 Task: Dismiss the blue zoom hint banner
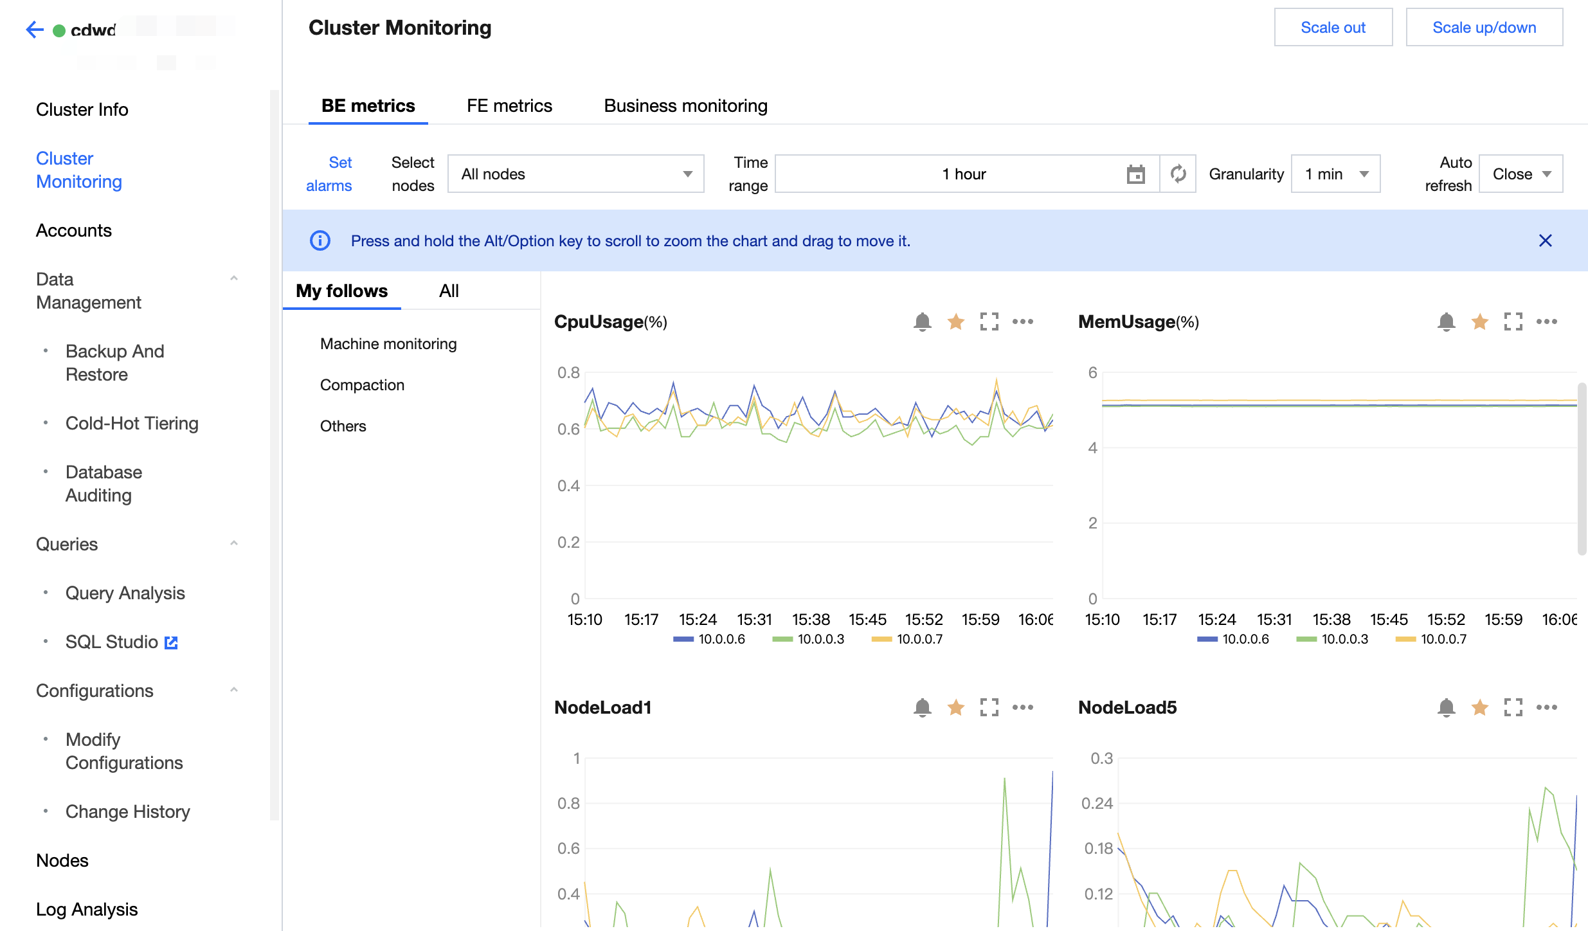tap(1545, 240)
